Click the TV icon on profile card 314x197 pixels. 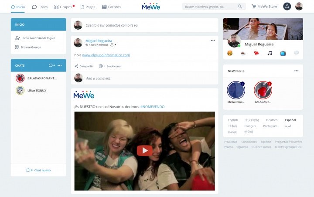pyautogui.click(x=283, y=53)
